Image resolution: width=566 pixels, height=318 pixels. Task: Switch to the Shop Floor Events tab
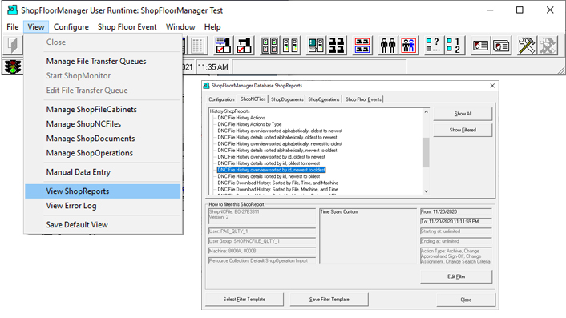pos(363,99)
